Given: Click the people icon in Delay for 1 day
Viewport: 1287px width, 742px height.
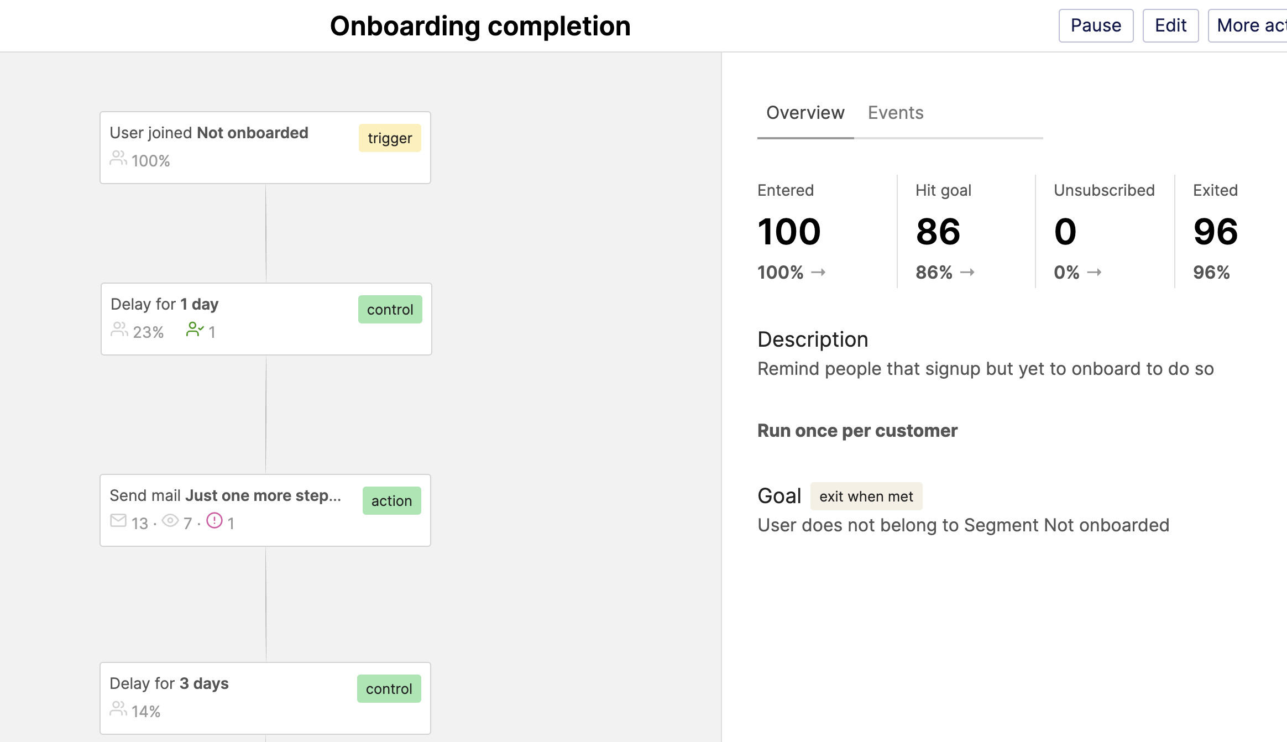Looking at the screenshot, I should 119,330.
